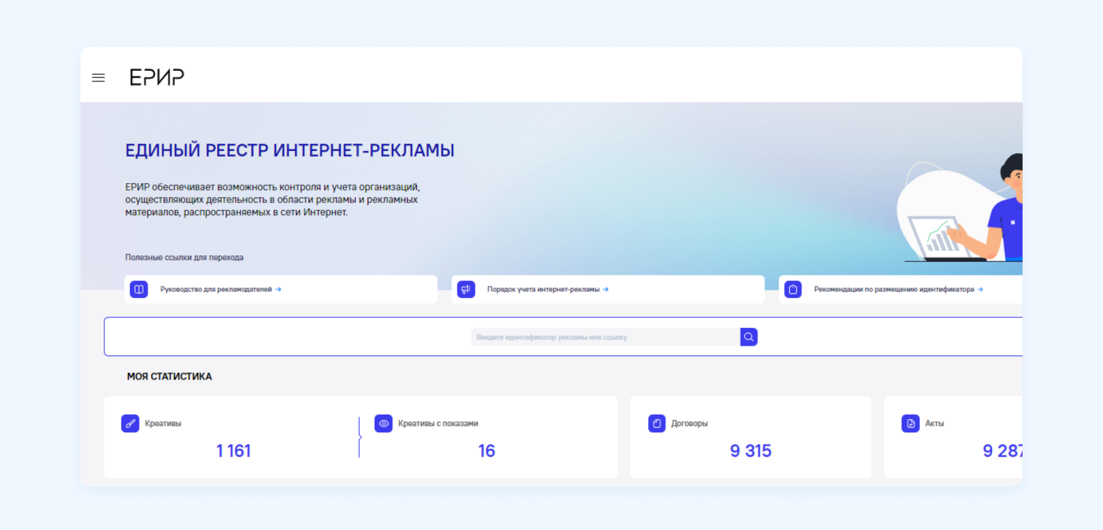Click the search magnifier button
Viewport: 1103px width, 530px height.
(x=748, y=337)
